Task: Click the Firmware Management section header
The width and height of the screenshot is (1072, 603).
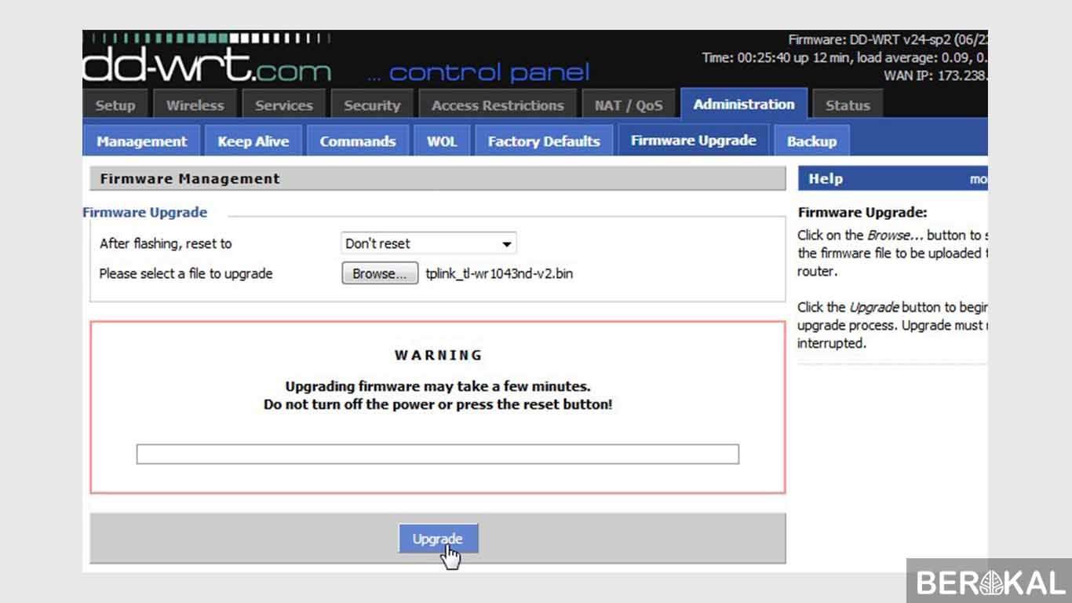Action: 438,179
